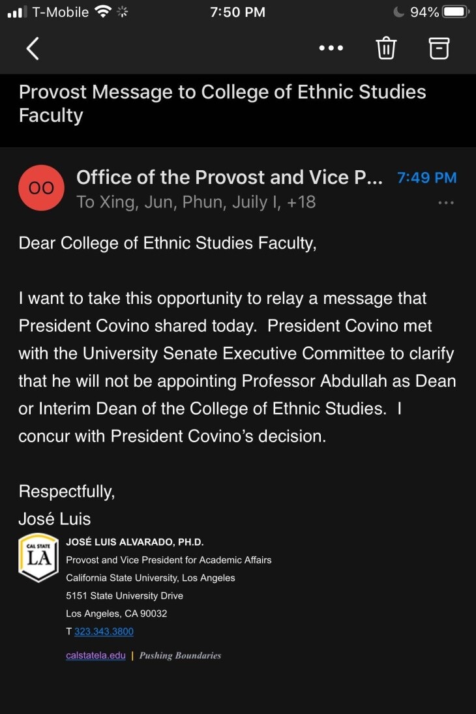Open the three-dot more options menu
Image resolution: width=476 pixels, height=714 pixels.
click(331, 48)
